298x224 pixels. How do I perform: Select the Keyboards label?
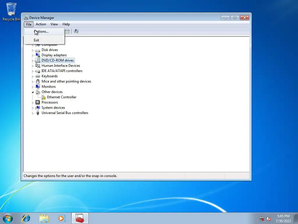[49, 76]
